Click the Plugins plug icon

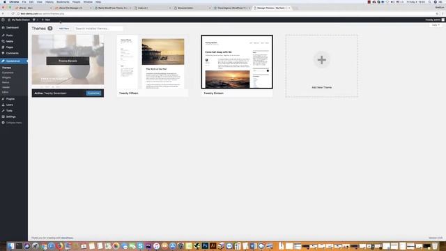(3, 99)
